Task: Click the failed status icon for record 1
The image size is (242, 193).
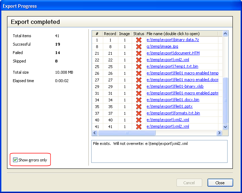Action: [139, 40]
